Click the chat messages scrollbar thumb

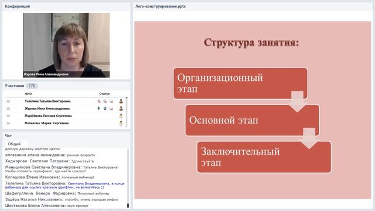point(128,206)
